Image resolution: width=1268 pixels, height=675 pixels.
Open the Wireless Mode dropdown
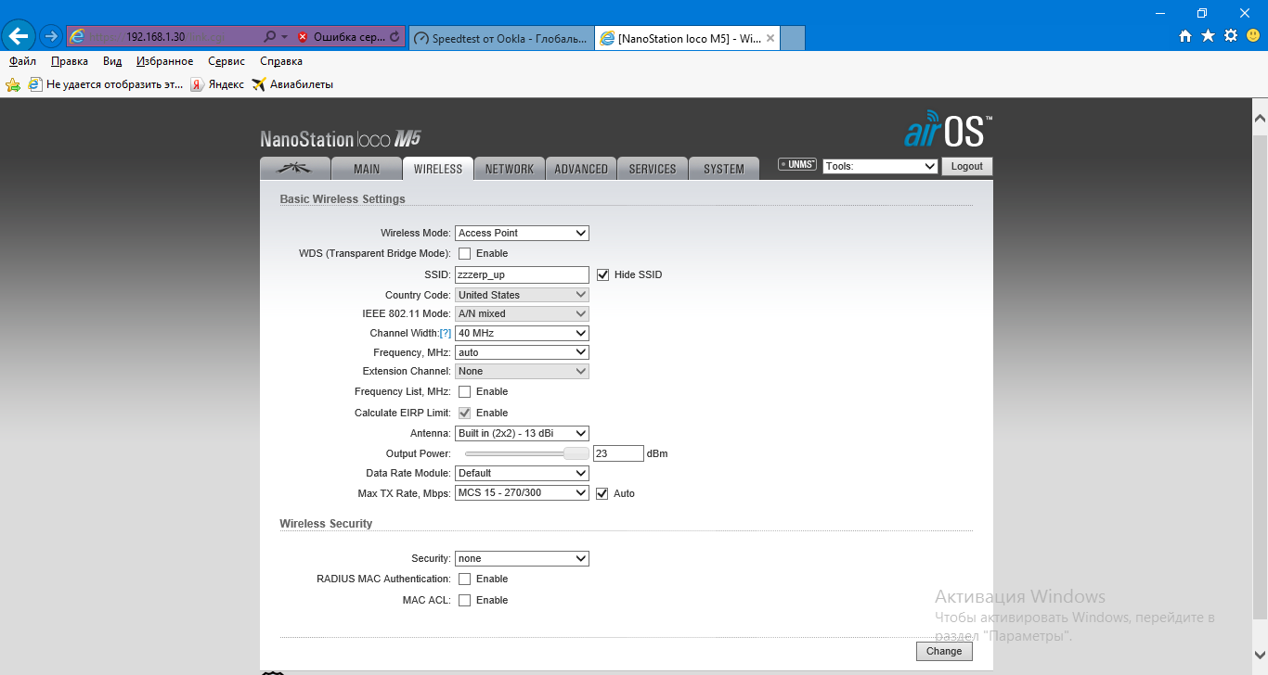coord(522,233)
